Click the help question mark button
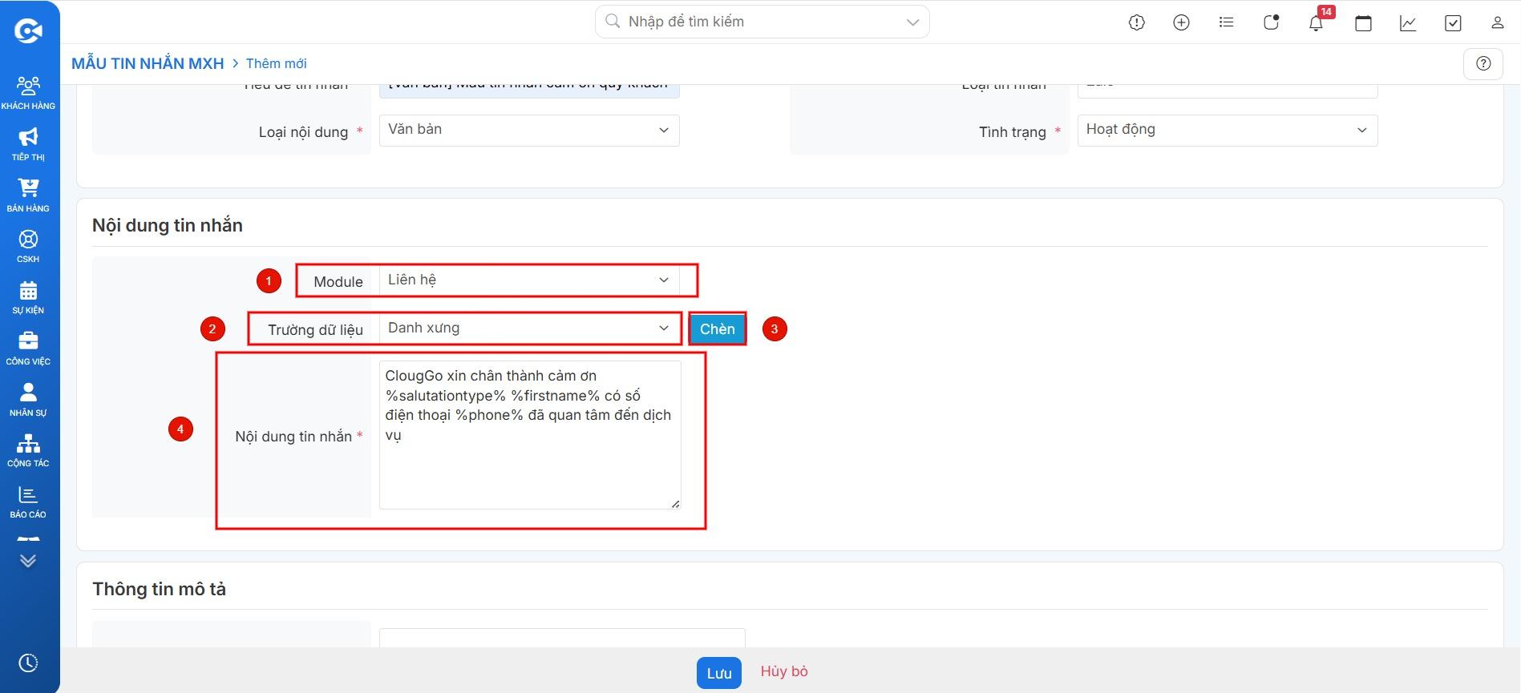Image resolution: width=1521 pixels, height=693 pixels. click(x=1483, y=63)
